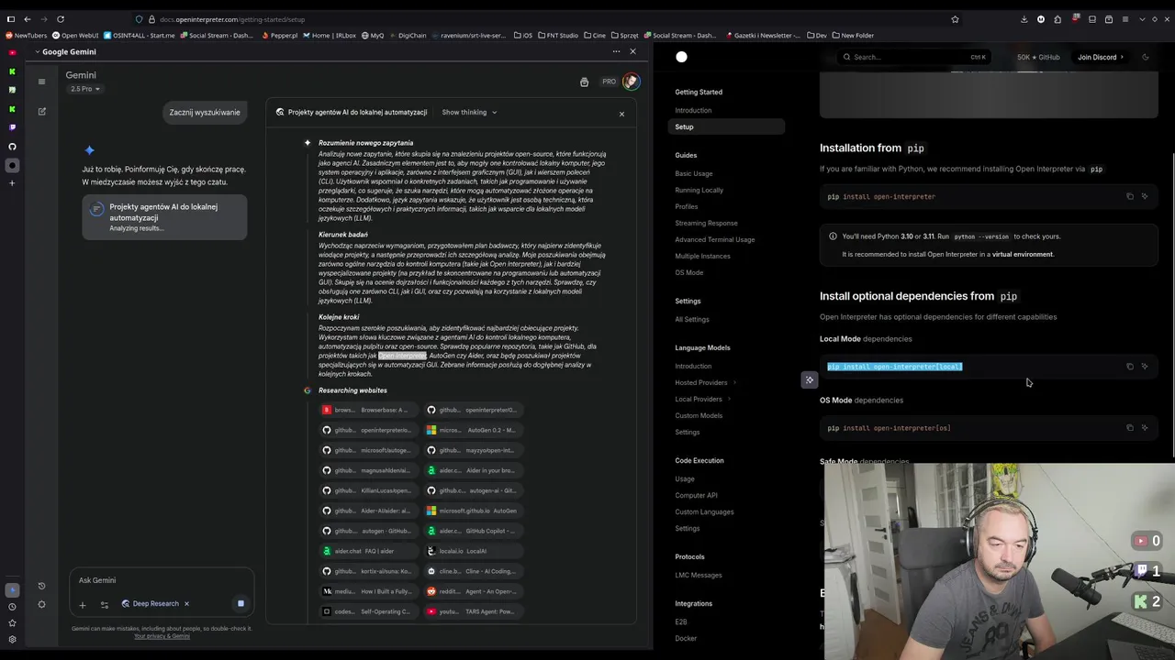Open the Running Locally guide

pos(699,190)
